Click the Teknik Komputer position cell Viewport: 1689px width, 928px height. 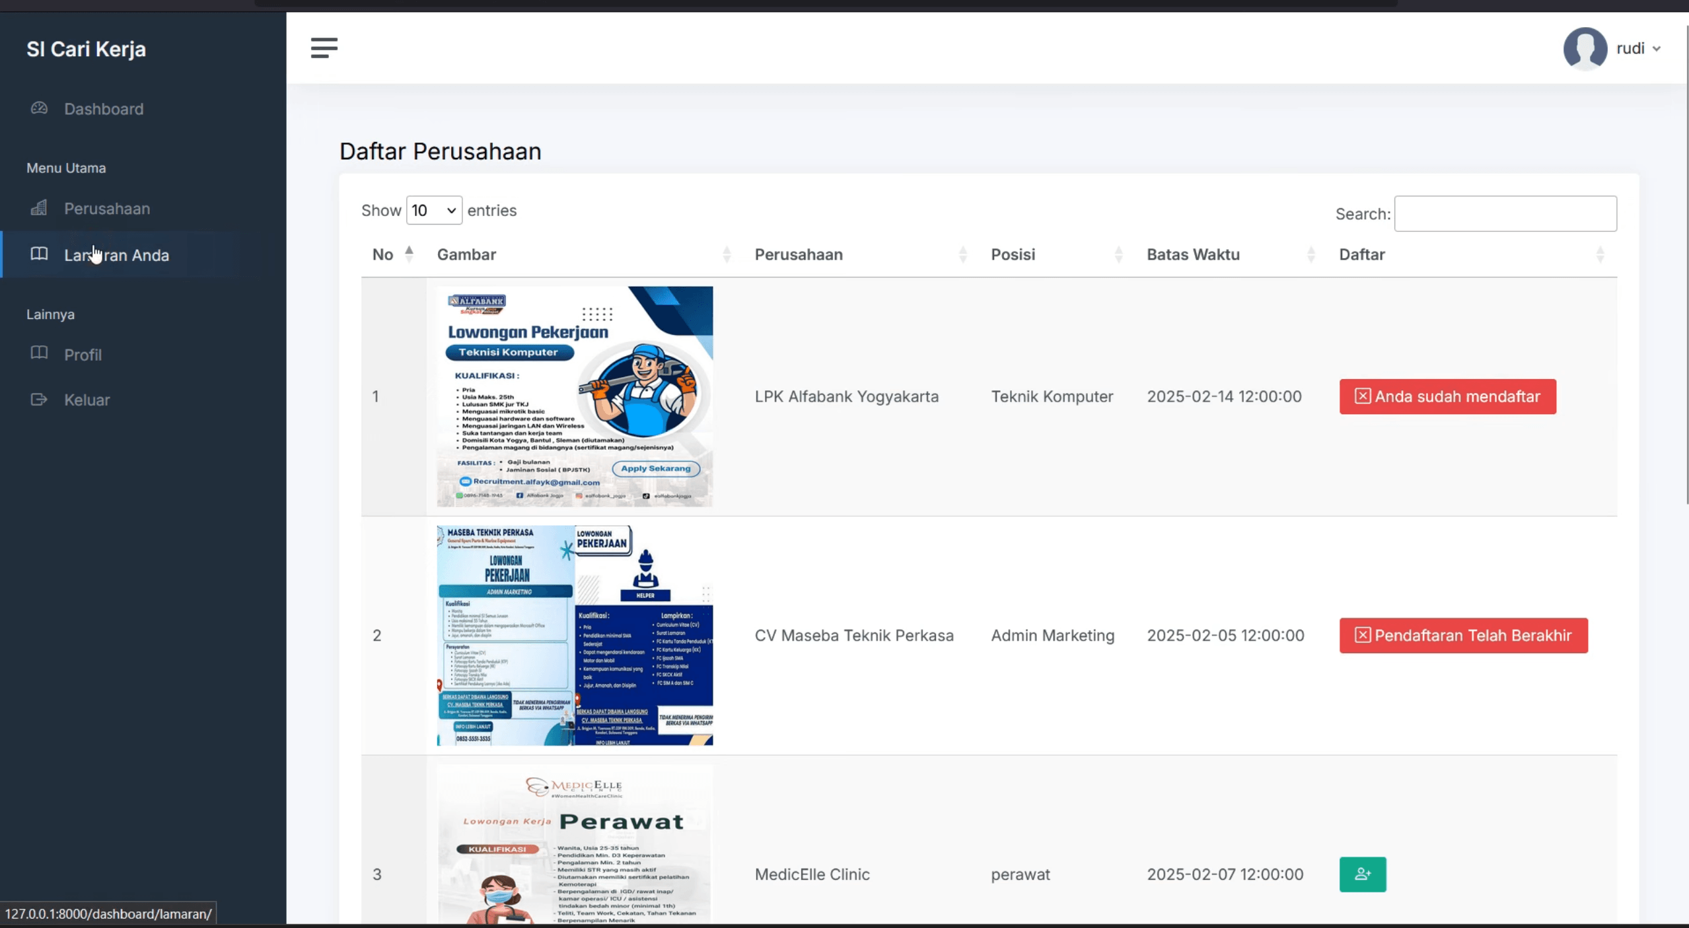pyautogui.click(x=1052, y=396)
